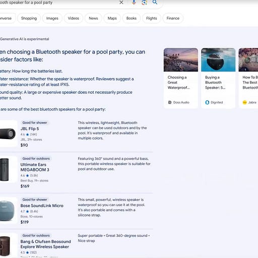Open 'Buying a Bluetooth Speaker: 5...' link
The width and height of the screenshot is (258, 258).
[215, 83]
